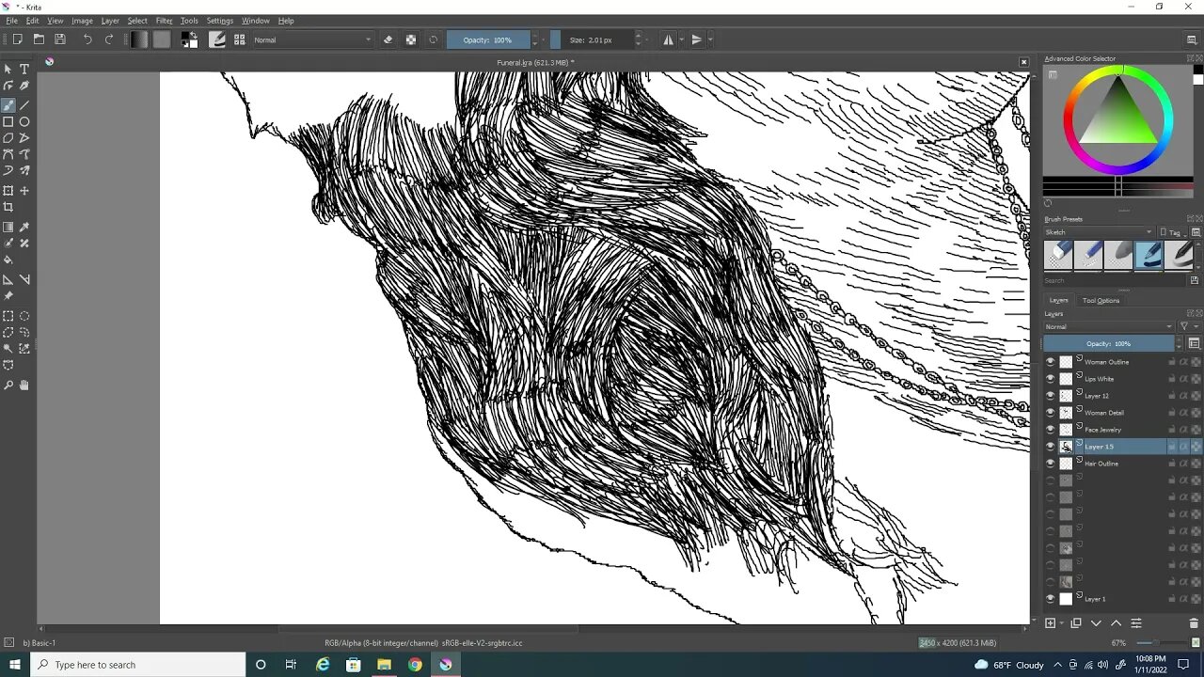Viewport: 1204px width, 677px height.
Task: Choose the Edit Shapes tool
Action: click(8, 86)
